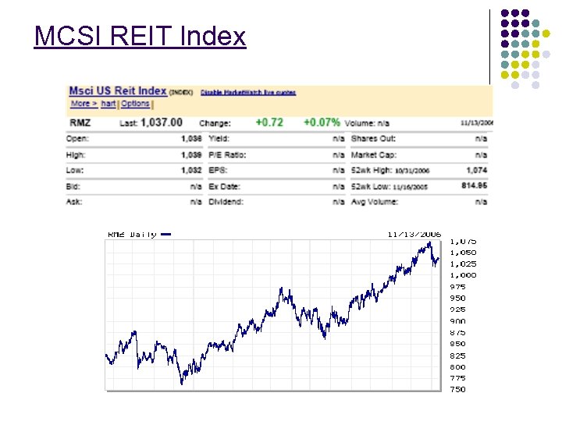Click the Avg Volume: label
The height and width of the screenshot is (421, 562).
(374, 202)
